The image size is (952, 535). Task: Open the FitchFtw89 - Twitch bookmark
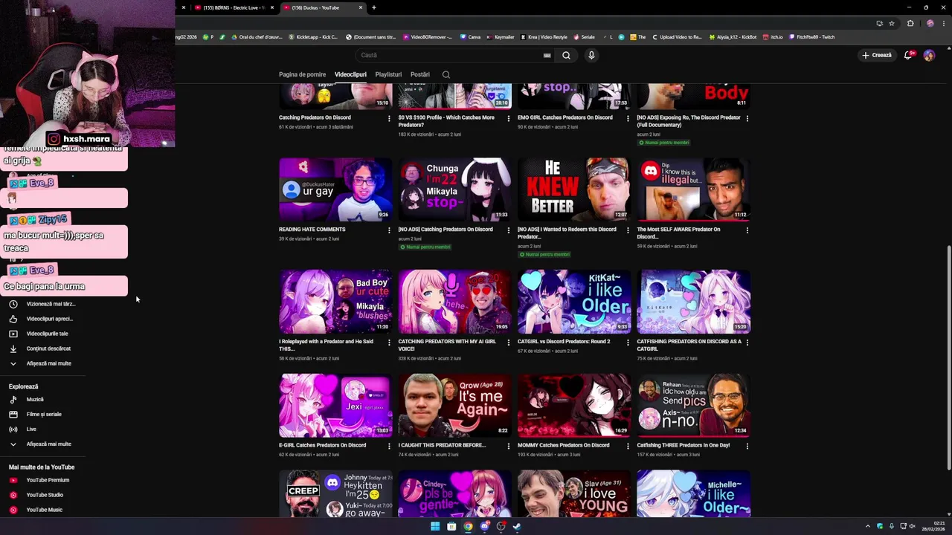(811, 37)
